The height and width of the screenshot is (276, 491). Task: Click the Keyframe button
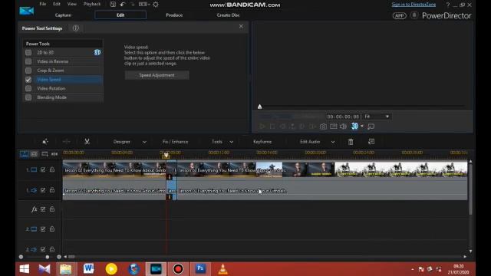[x=262, y=142]
